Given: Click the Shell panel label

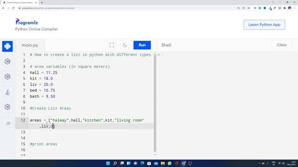Looking at the screenshot, I should coord(166,45).
